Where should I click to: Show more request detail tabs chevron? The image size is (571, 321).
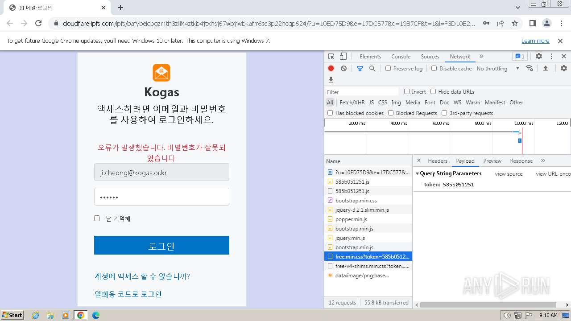[543, 160]
